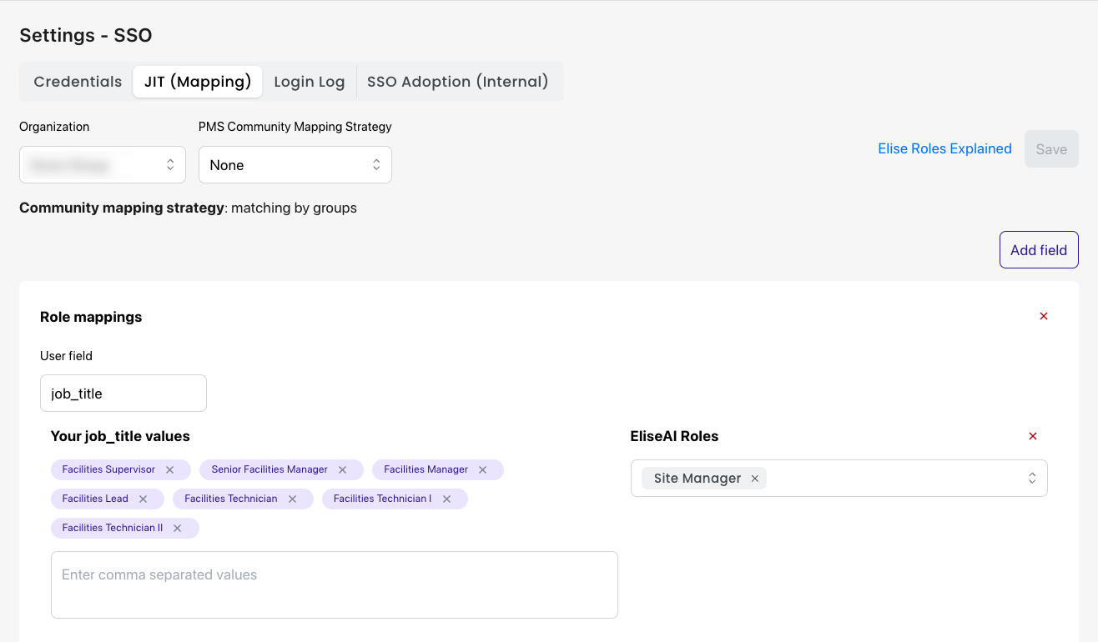Open SSO Adoption (Internal) tab
This screenshot has height=642, width=1098.
point(458,82)
